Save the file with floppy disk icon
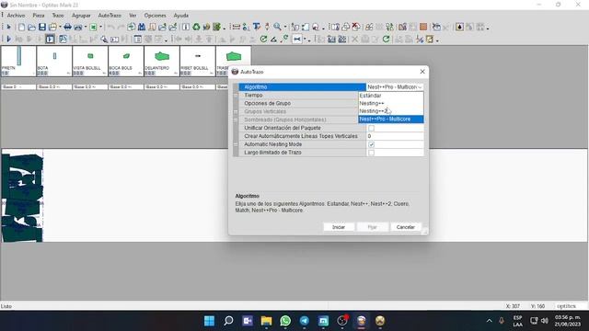The height and width of the screenshot is (331, 589). [42, 27]
